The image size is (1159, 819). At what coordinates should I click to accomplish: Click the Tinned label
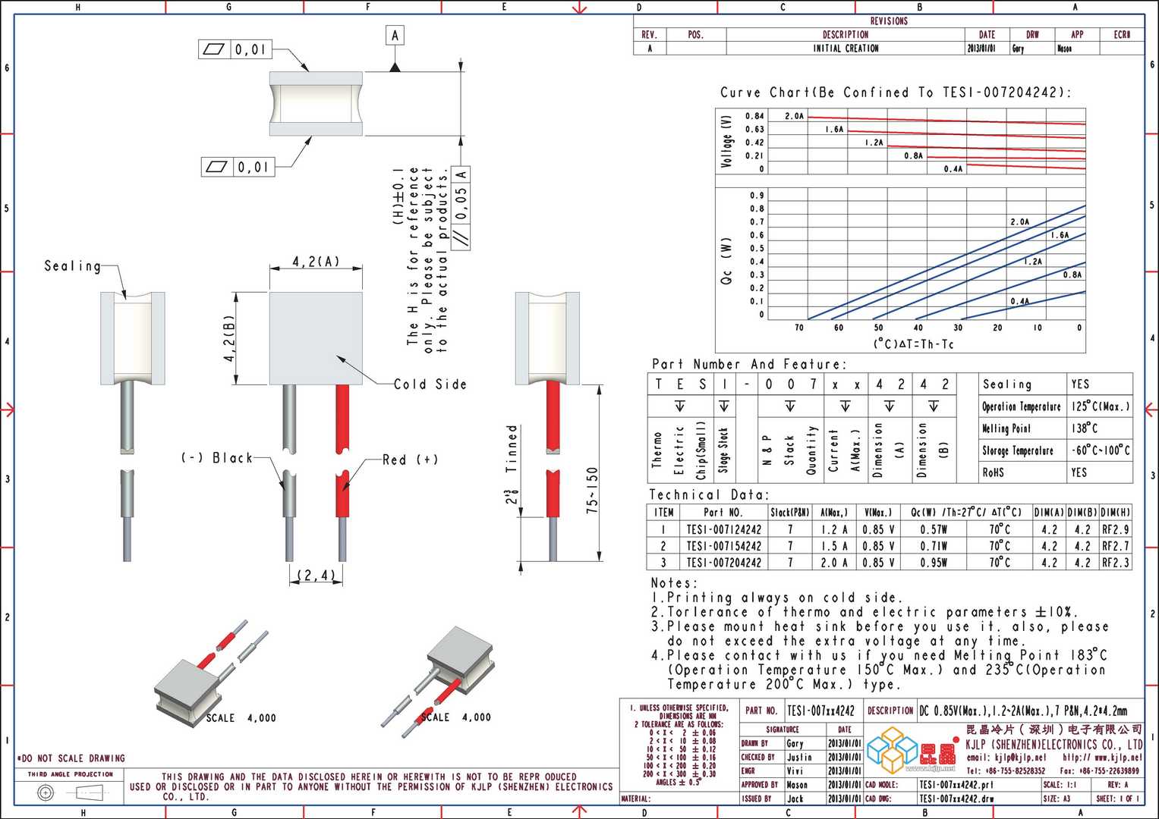tap(512, 449)
